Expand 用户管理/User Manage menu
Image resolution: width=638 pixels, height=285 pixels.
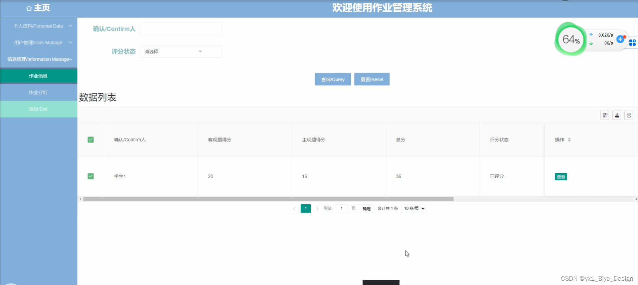pyautogui.click(x=39, y=43)
